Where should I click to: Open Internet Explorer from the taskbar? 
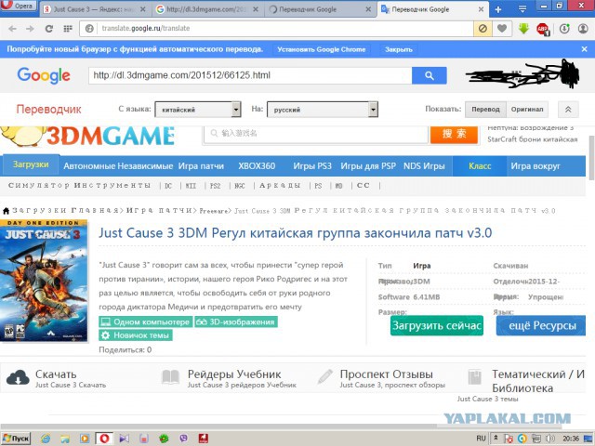(46, 439)
